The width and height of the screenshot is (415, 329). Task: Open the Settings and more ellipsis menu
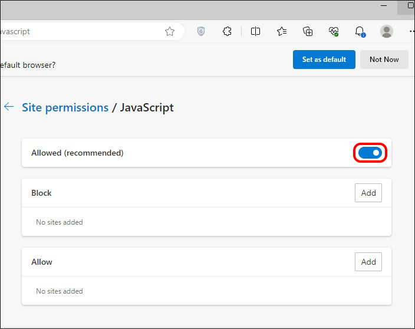point(412,31)
